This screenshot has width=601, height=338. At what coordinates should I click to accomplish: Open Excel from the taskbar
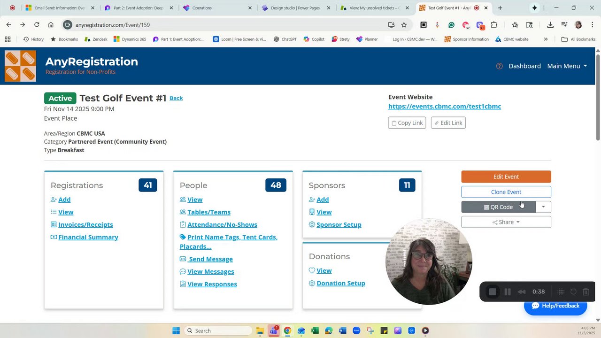(x=315, y=330)
